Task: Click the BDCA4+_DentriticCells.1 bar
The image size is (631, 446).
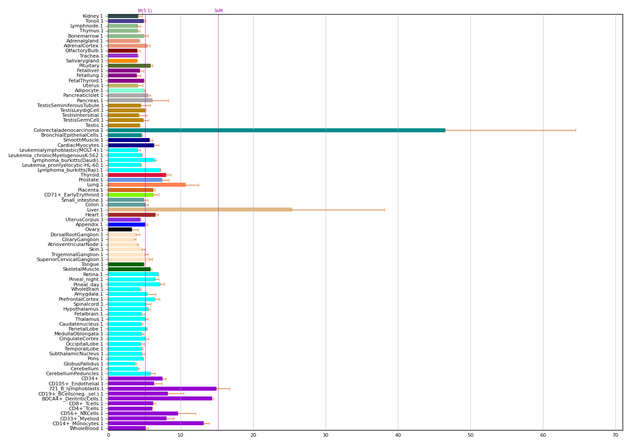Action: pos(160,399)
